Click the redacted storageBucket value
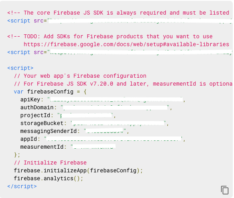The width and height of the screenshot is (234, 198). pyautogui.click(x=118, y=123)
